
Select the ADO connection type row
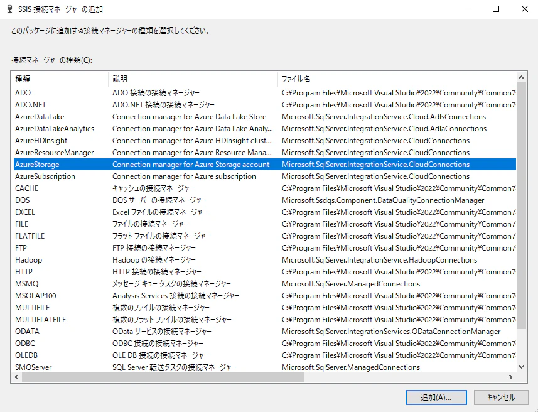pos(265,93)
